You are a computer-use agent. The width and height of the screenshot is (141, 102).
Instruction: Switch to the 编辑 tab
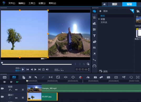(x=129, y=4)
